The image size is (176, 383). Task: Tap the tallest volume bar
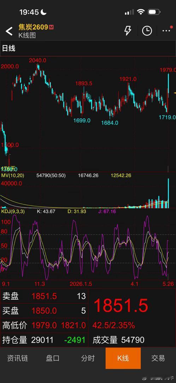point(168,193)
